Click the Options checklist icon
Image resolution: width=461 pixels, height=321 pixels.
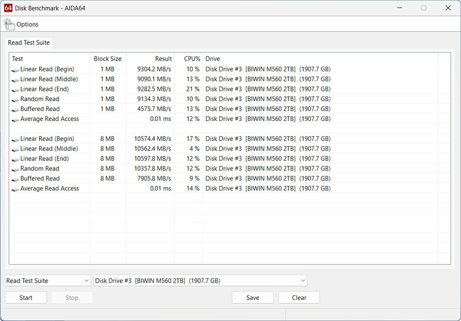[x=9, y=24]
